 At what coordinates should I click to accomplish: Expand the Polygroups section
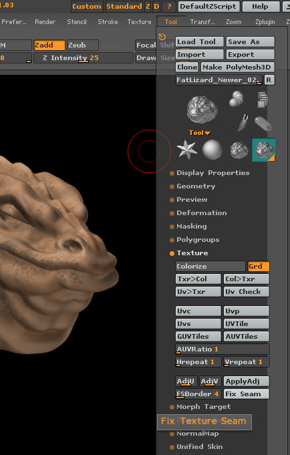198,240
